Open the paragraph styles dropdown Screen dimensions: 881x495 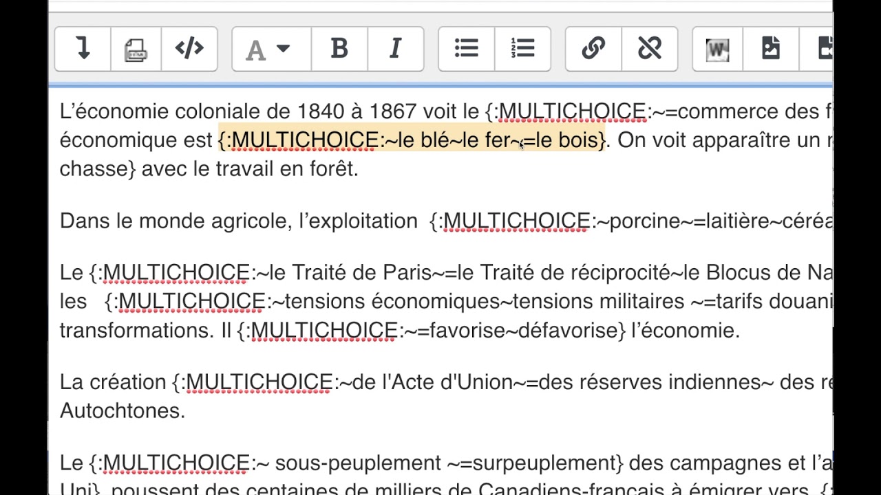(x=271, y=49)
